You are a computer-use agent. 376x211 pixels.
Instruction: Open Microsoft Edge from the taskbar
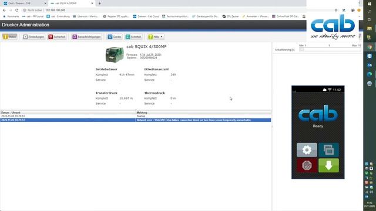pyautogui.click(x=370, y=74)
